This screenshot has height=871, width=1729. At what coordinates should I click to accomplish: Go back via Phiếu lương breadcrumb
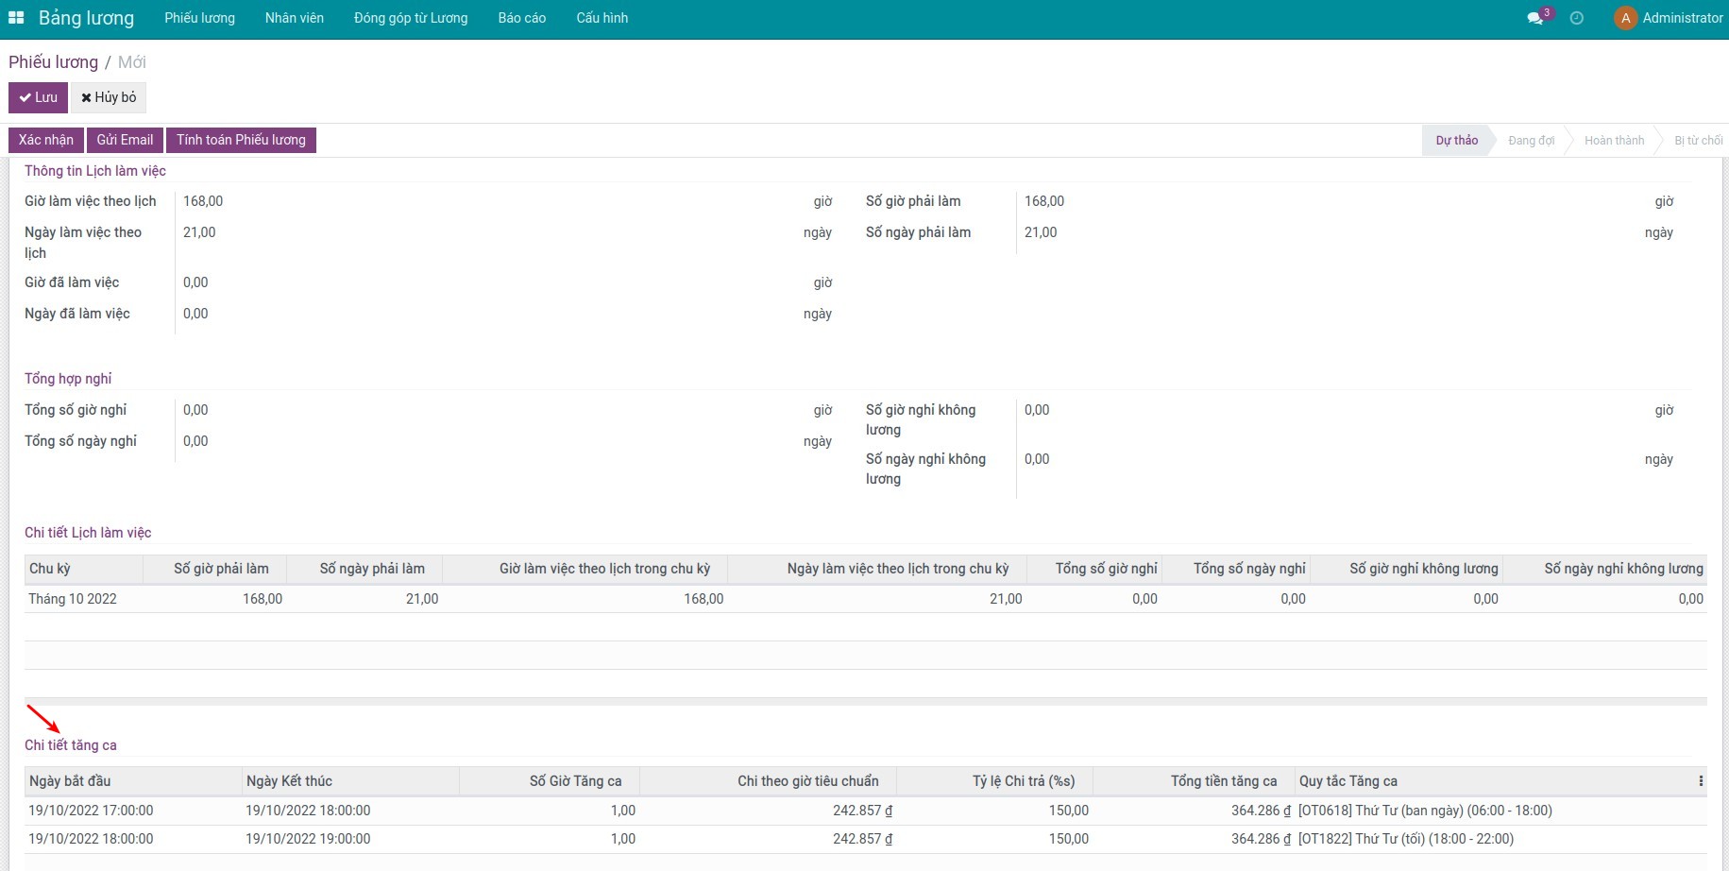[53, 62]
